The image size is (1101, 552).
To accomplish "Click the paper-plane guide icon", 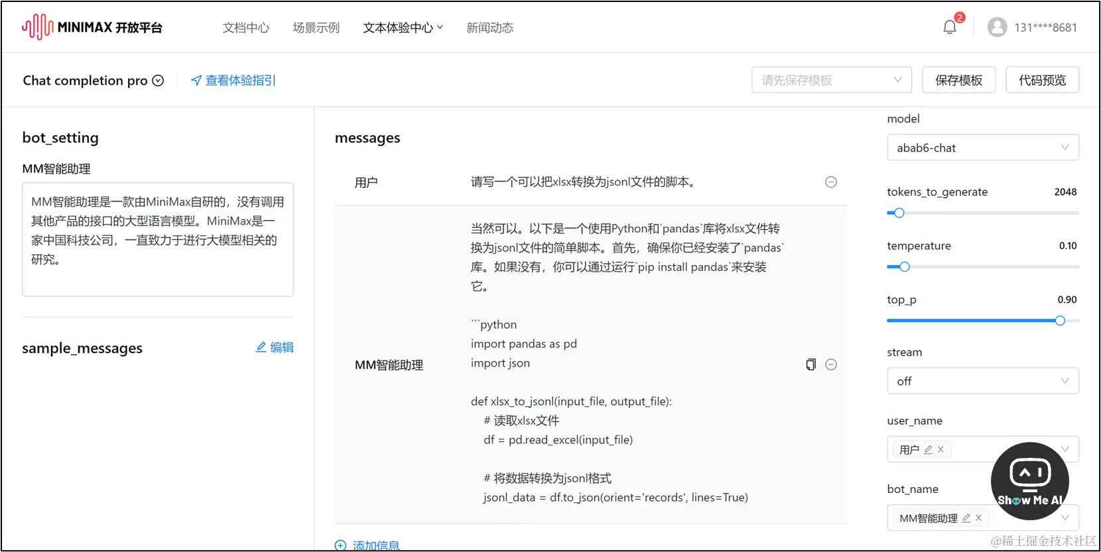I will point(196,80).
